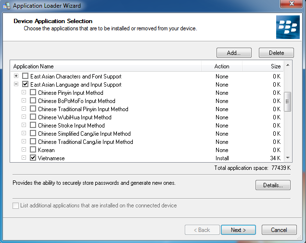Proceed with the Next > button
306x243 pixels.
(238, 230)
